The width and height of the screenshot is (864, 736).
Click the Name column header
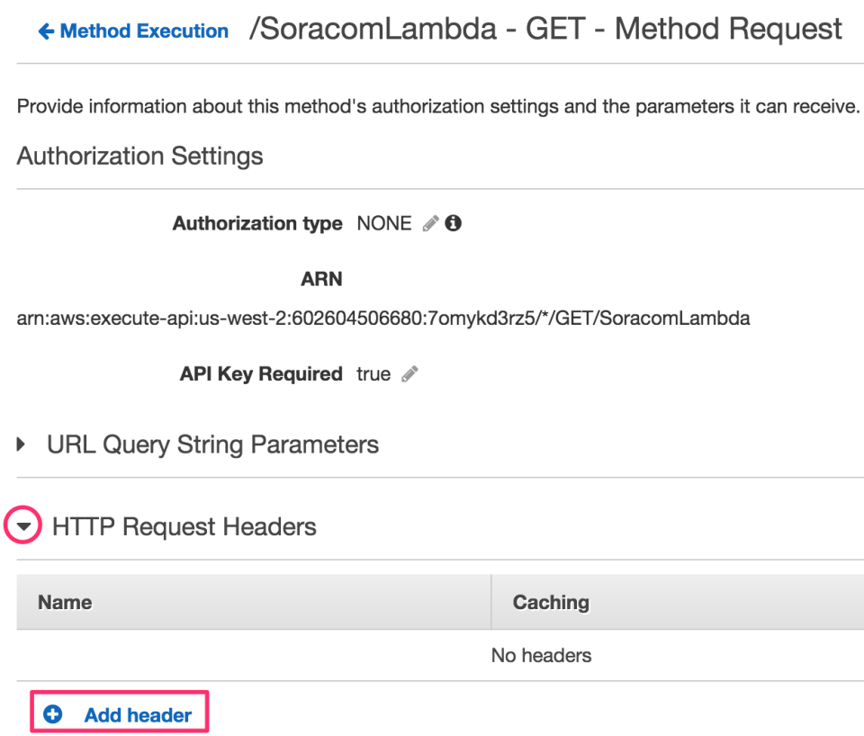(66, 602)
